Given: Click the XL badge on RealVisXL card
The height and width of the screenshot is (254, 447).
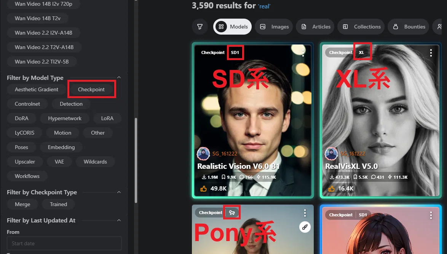Looking at the screenshot, I should 361,52.
